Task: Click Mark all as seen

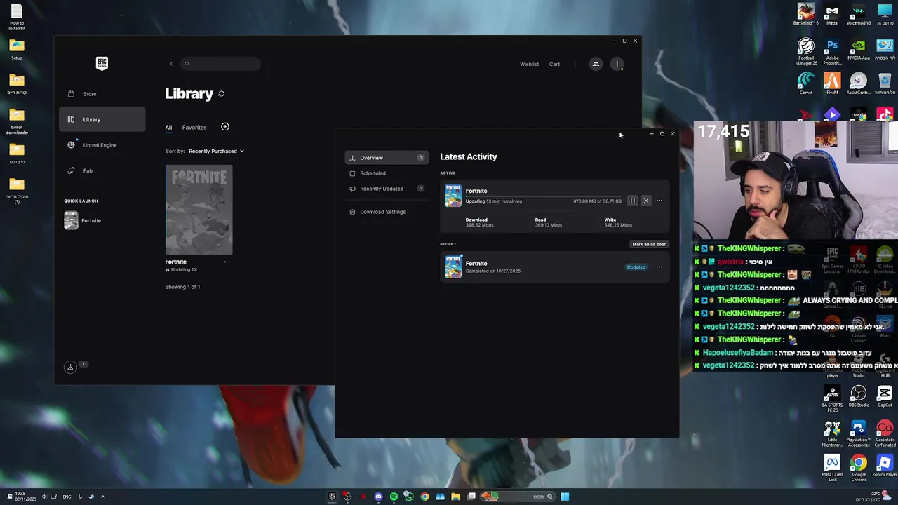Action: click(x=649, y=244)
